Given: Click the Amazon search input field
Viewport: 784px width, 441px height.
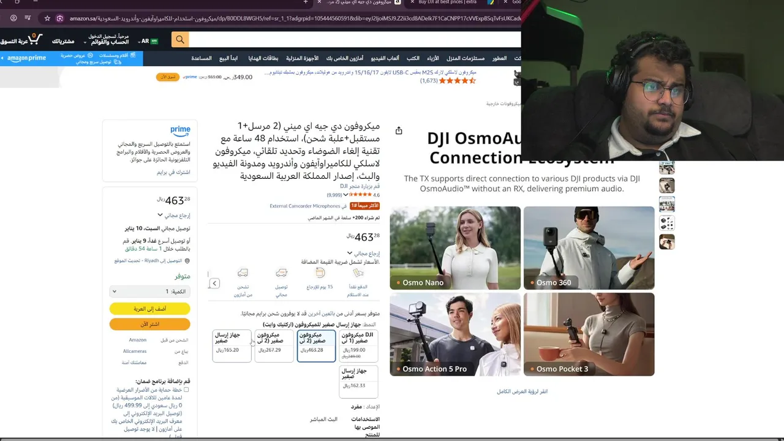Looking at the screenshot, I should coord(354,40).
